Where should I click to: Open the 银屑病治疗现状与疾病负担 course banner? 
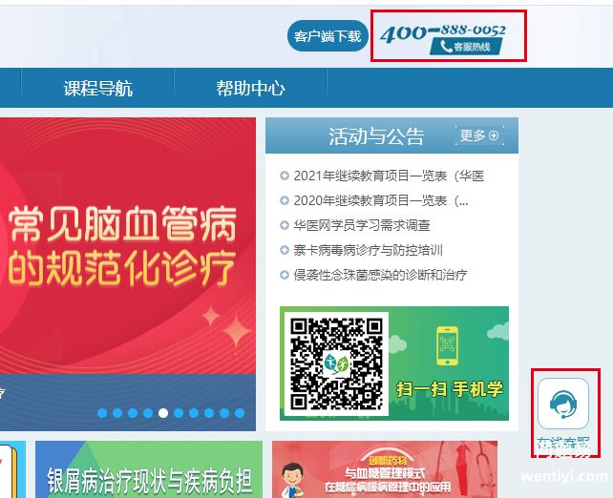click(149, 469)
